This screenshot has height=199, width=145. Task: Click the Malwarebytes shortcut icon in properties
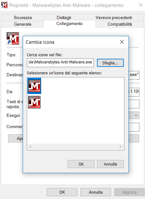click(13, 38)
